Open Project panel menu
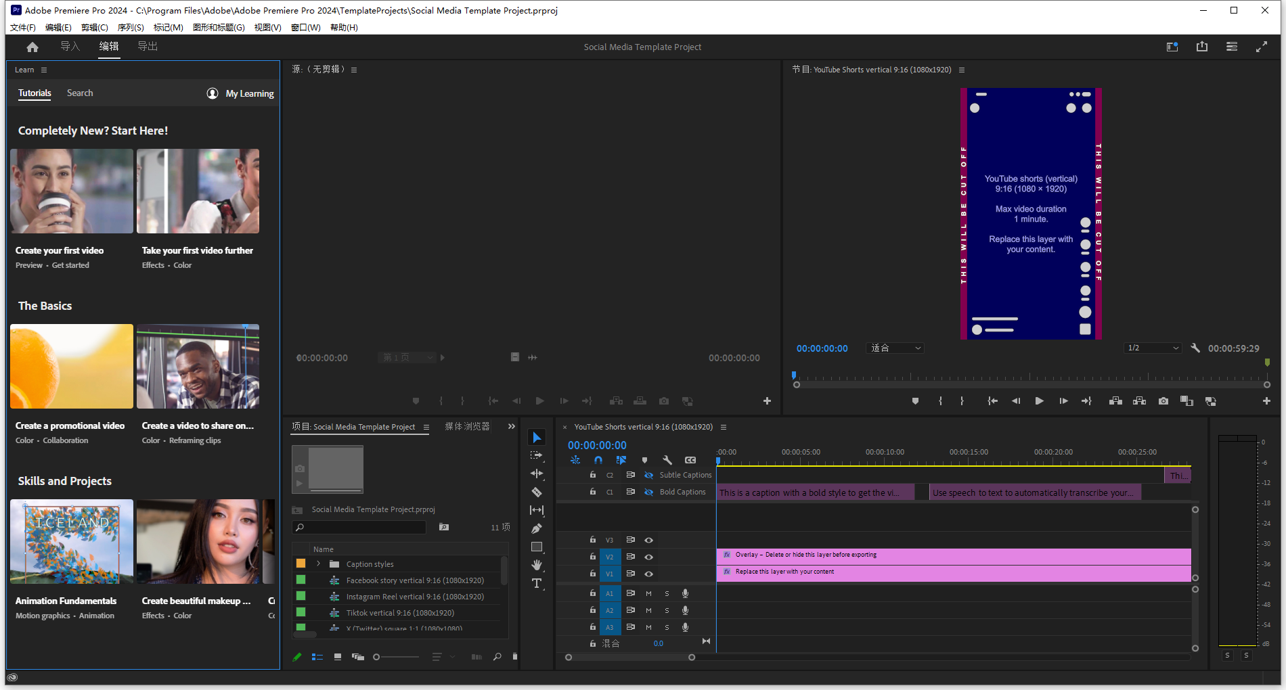The width and height of the screenshot is (1286, 690). pyautogui.click(x=426, y=427)
